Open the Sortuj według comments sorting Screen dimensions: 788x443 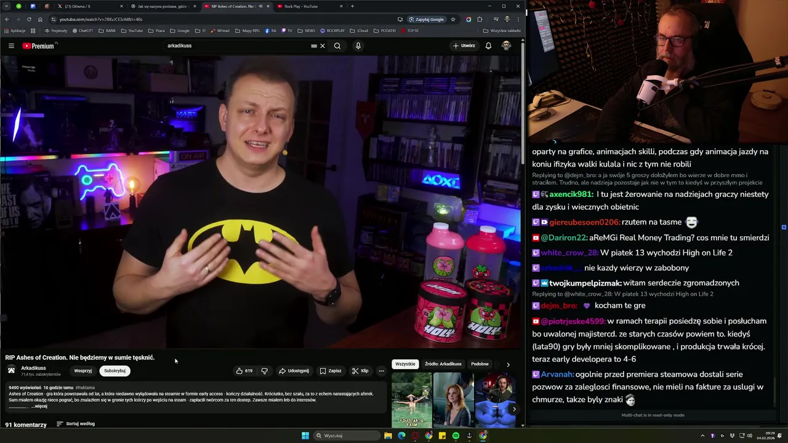[76, 424]
